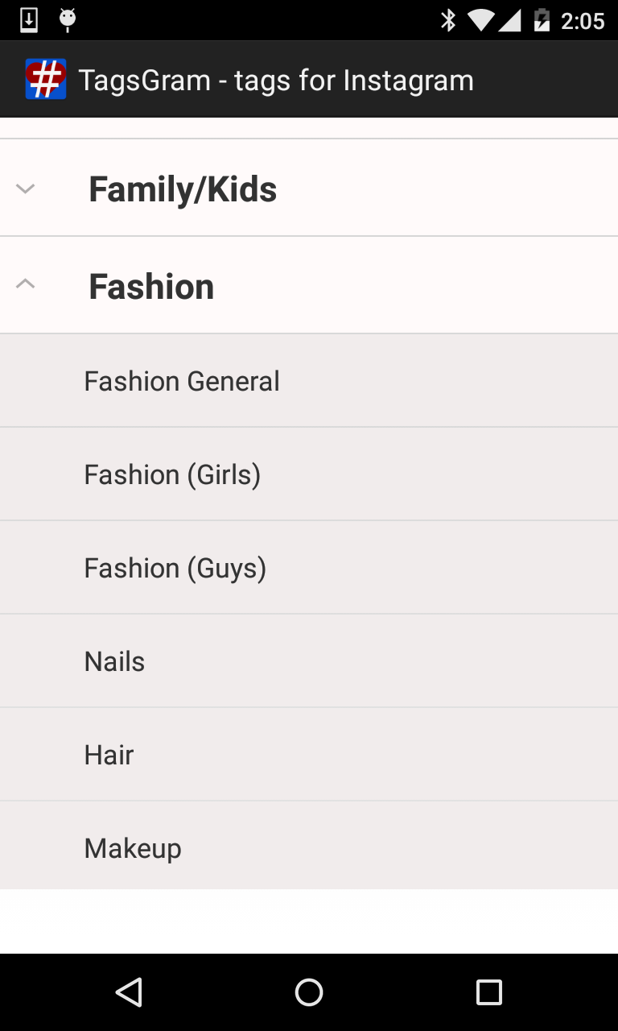
Task: Open the Makeup tag list
Action: click(133, 848)
